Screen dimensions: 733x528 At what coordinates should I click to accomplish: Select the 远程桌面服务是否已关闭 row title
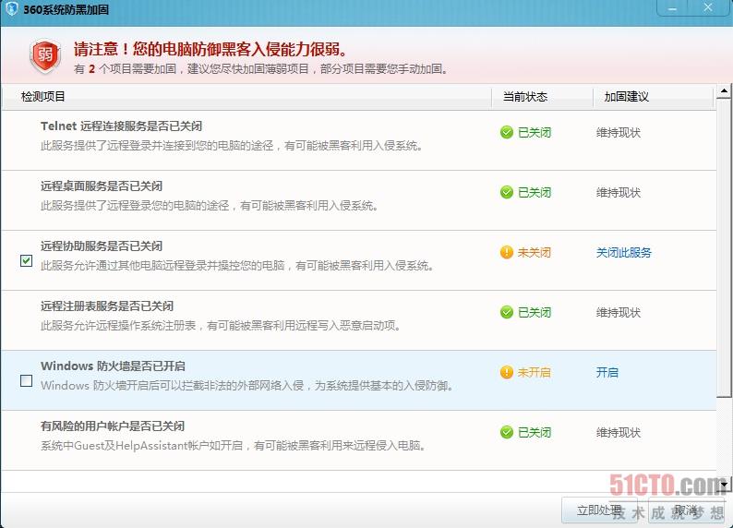click(x=102, y=186)
